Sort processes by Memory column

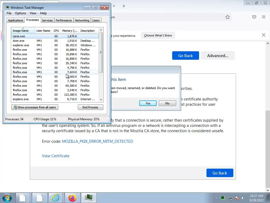pyautogui.click(x=70, y=31)
